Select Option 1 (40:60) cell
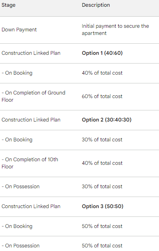The image size is (159, 251). click(x=102, y=53)
